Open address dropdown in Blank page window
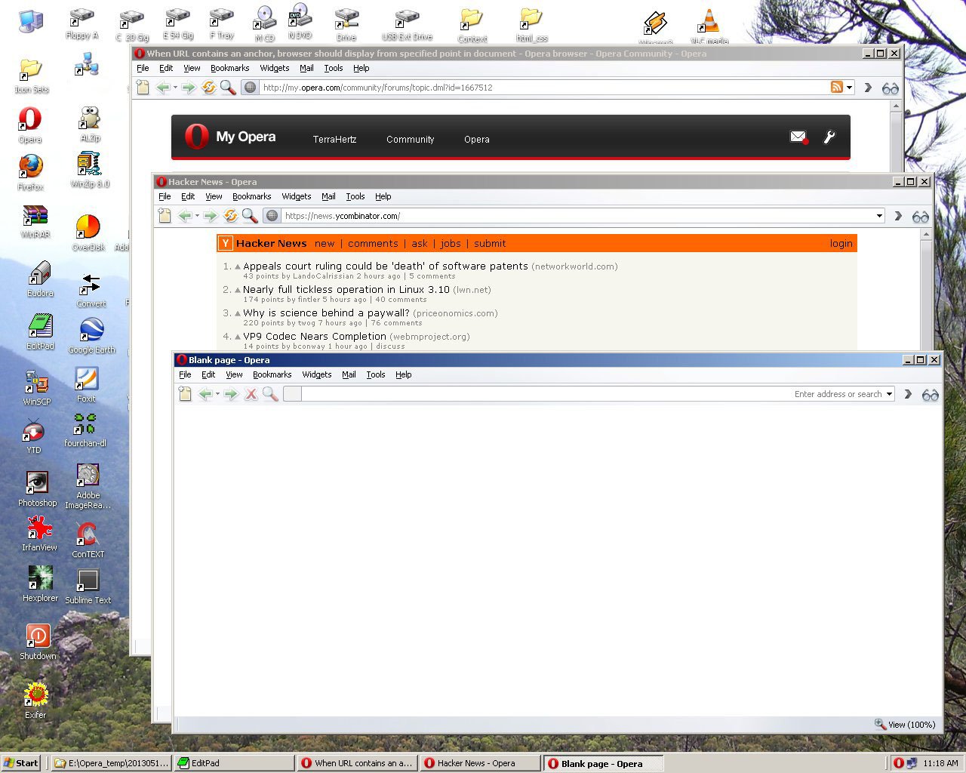Screen dimensions: 966x773 (x=889, y=394)
